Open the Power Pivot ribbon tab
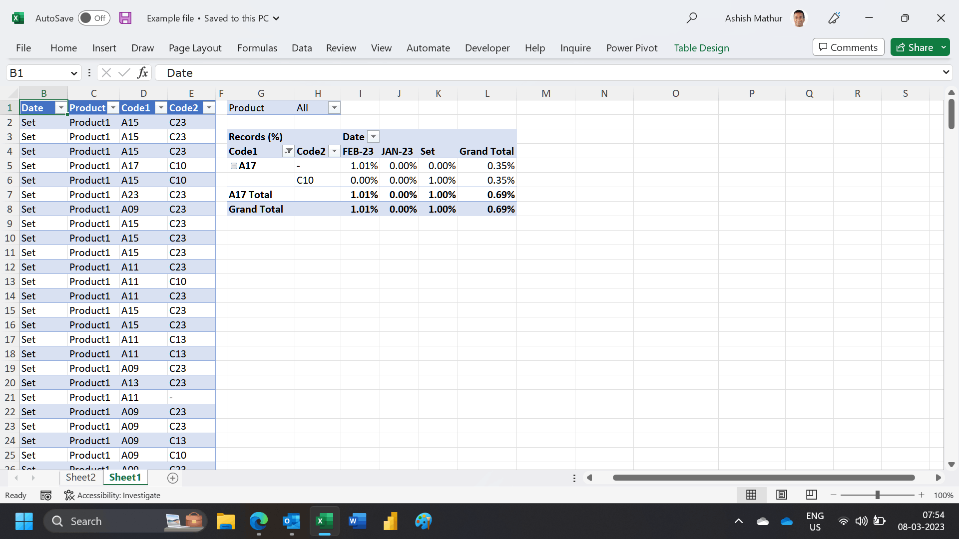The width and height of the screenshot is (959, 539). pyautogui.click(x=632, y=48)
